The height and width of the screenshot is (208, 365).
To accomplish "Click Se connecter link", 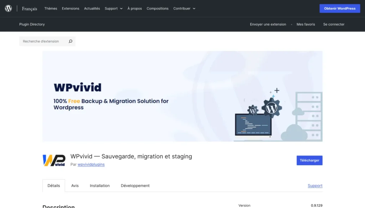I will [334, 24].
